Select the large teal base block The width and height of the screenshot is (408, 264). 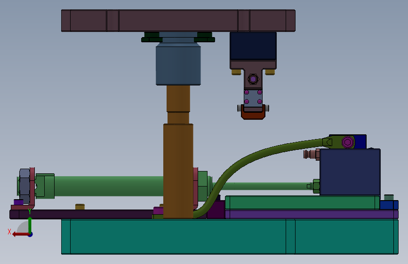click(230, 236)
